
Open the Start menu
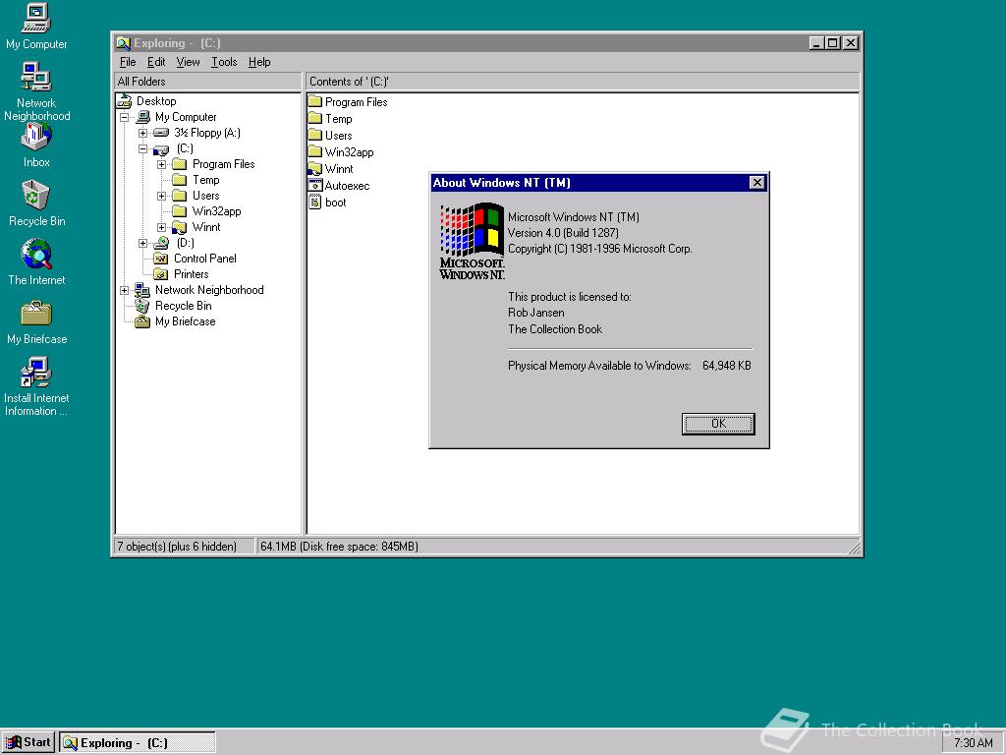[28, 742]
